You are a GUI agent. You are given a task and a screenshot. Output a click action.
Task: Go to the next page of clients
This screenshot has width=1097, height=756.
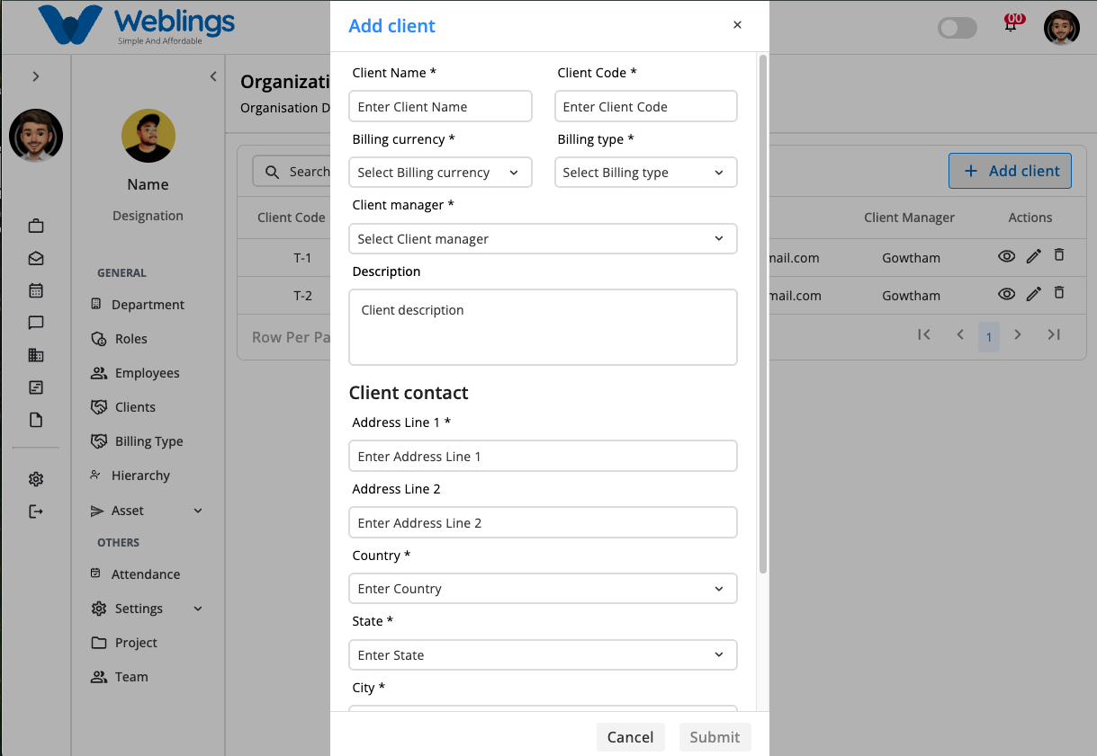[x=1018, y=334]
